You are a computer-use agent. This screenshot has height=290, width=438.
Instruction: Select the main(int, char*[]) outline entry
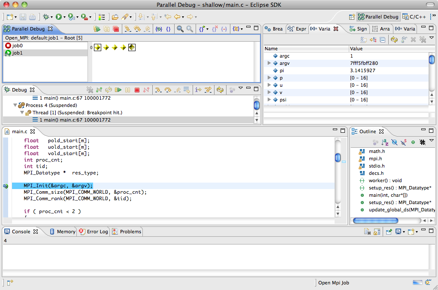click(388, 195)
